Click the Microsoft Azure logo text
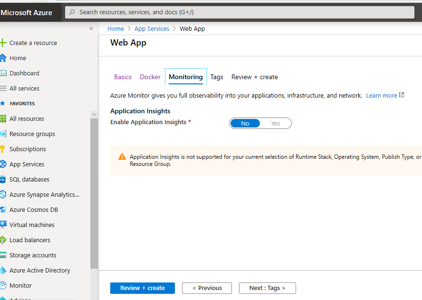Screen dimensions: 422x300 point(27,13)
